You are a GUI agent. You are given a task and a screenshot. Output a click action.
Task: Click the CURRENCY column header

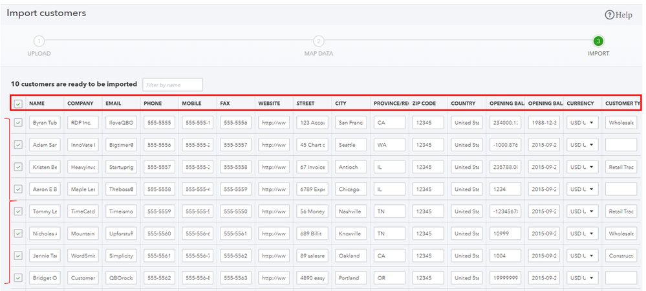coord(581,103)
